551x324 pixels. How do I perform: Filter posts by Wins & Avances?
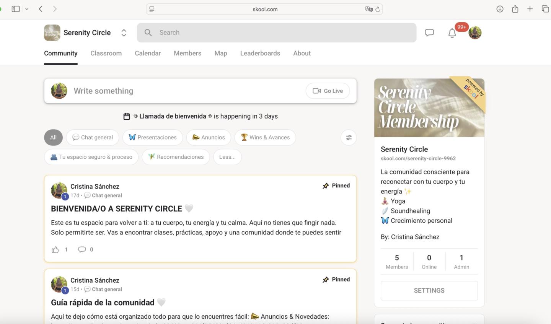point(265,137)
